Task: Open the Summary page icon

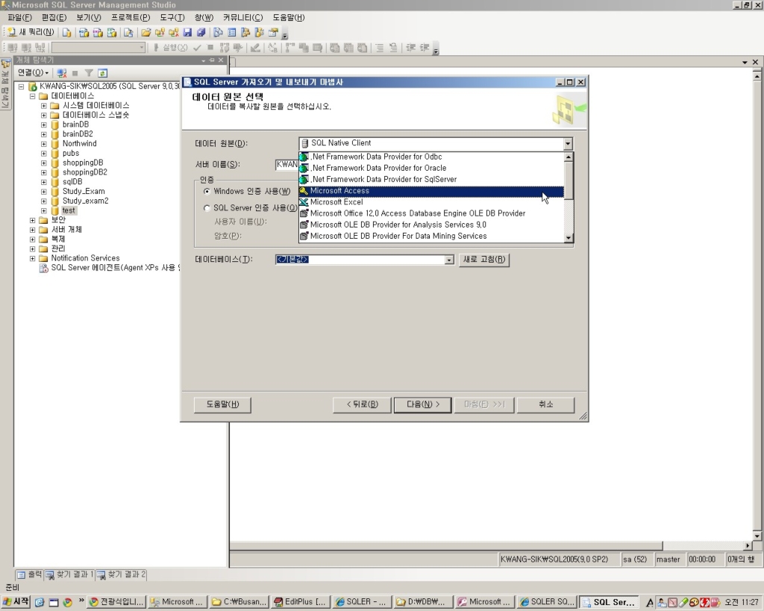Action: pos(232,33)
